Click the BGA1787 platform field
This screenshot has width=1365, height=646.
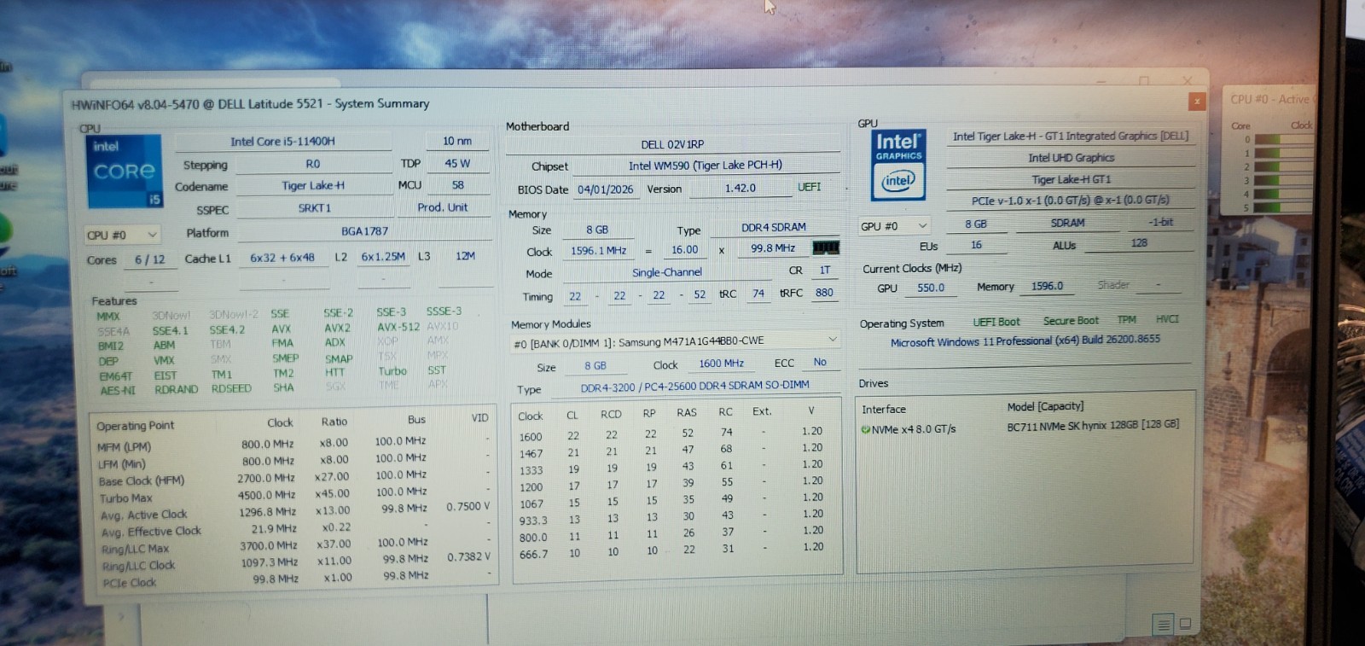364,230
